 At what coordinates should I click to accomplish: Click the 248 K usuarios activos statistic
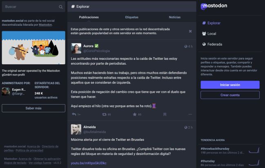click(46, 95)
